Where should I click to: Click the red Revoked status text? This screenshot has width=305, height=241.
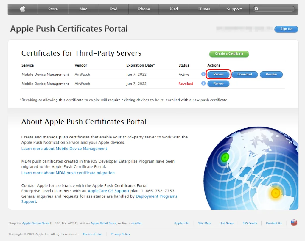(186, 84)
